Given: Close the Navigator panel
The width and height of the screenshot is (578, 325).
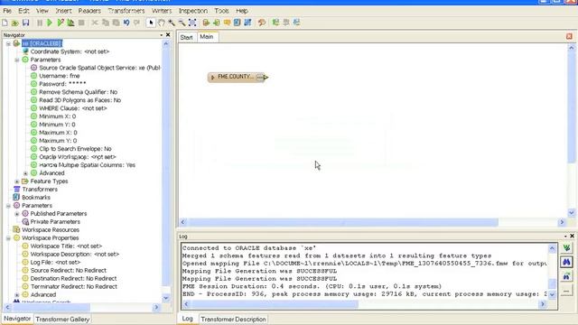Looking at the screenshot, I should (168, 34).
